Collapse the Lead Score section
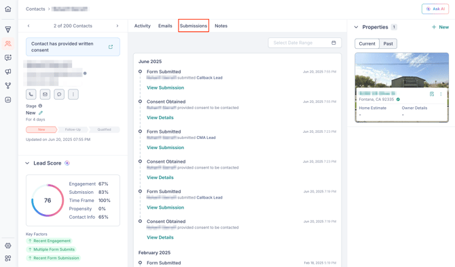 [27, 163]
